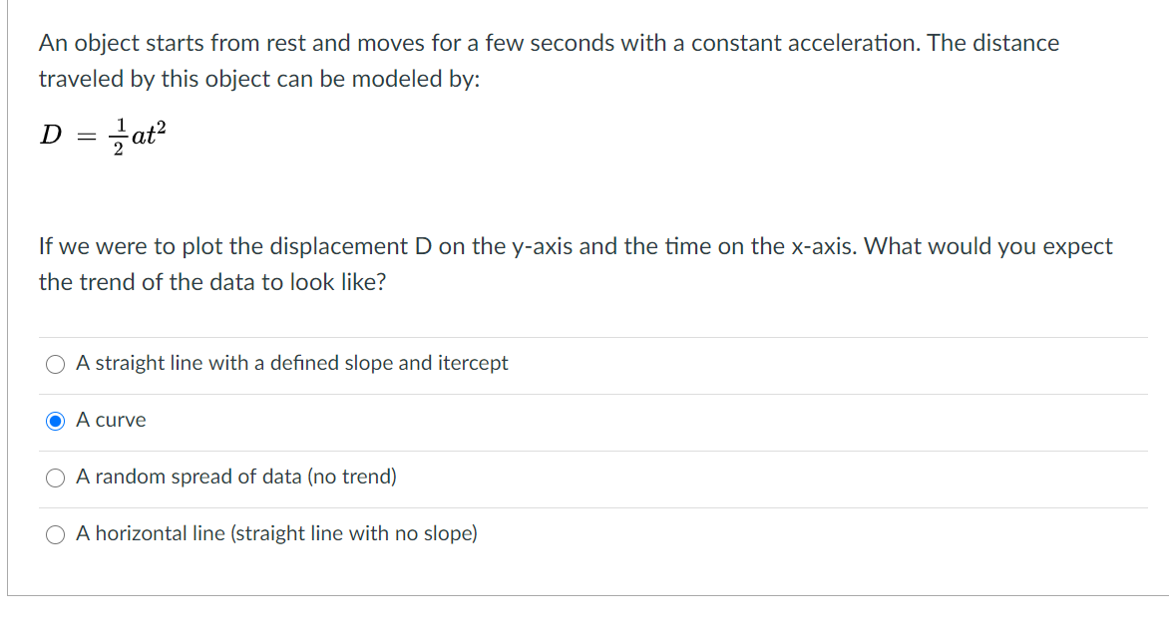Choose 'A random spread of data (no trend)'
The width and height of the screenshot is (1169, 636).
pos(235,477)
